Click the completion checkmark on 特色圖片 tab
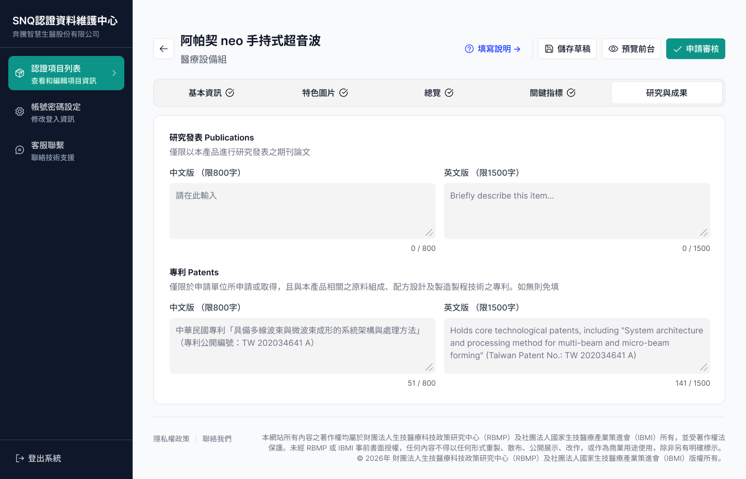The image size is (746, 479). (x=344, y=92)
